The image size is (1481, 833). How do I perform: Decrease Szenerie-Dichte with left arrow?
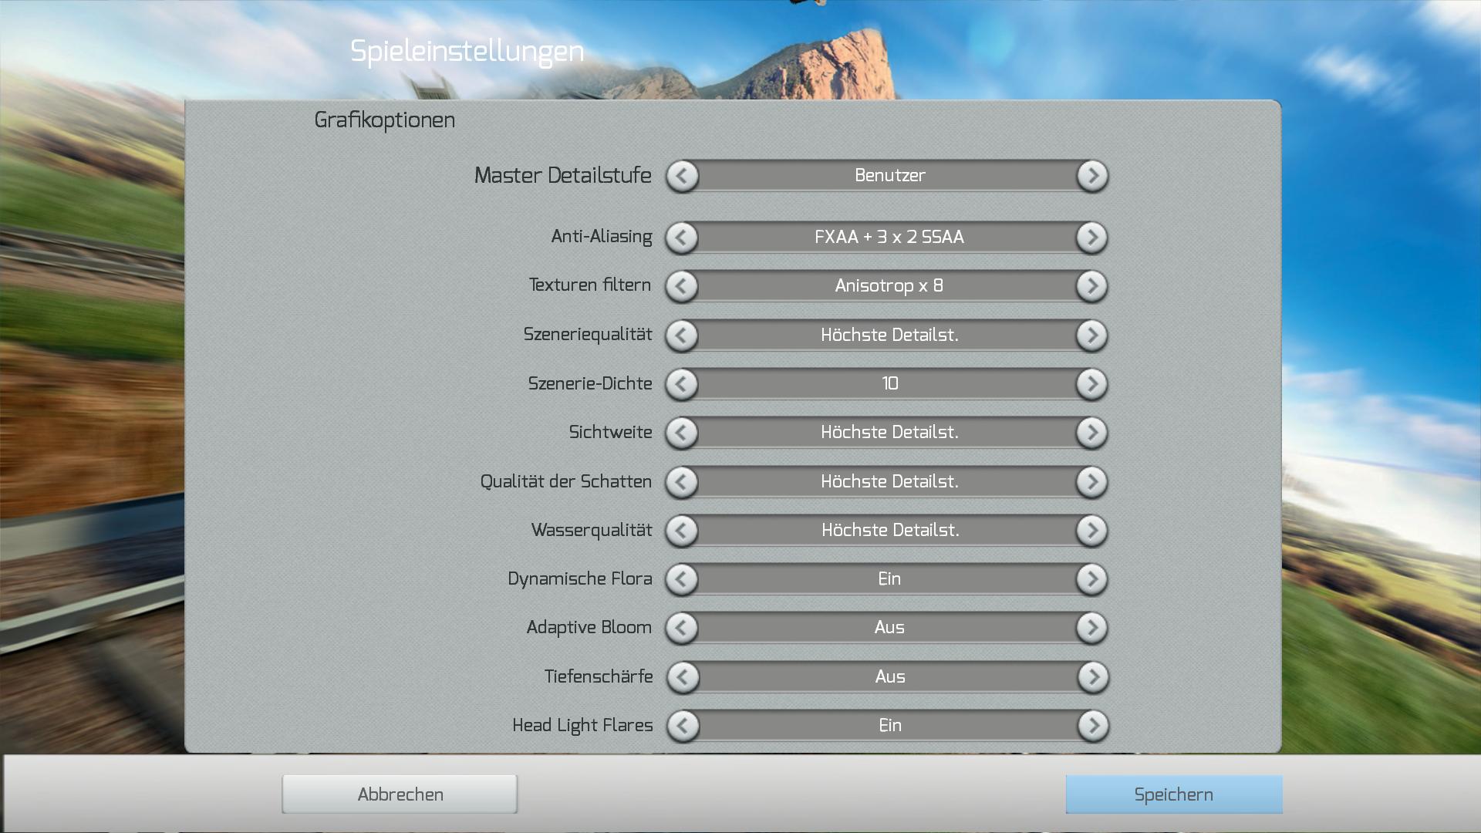pyautogui.click(x=682, y=384)
